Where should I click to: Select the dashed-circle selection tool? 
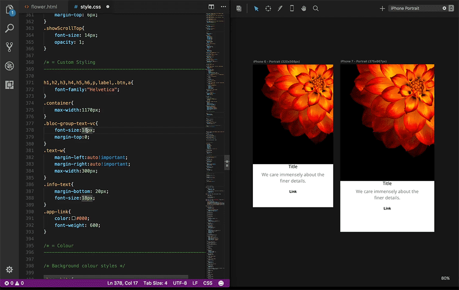pyautogui.click(x=268, y=9)
